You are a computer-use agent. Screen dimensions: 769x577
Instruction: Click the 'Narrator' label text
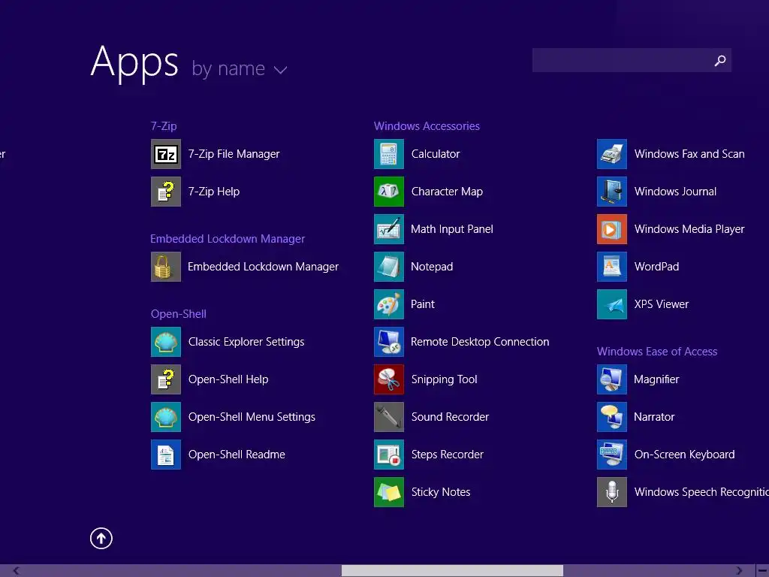click(x=654, y=417)
